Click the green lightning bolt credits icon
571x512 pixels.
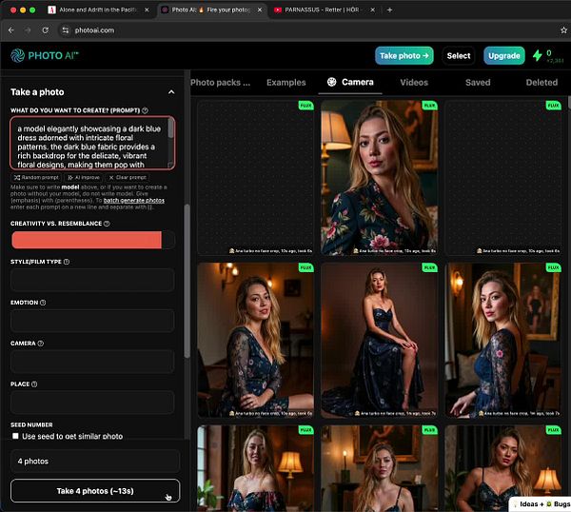[x=537, y=56]
